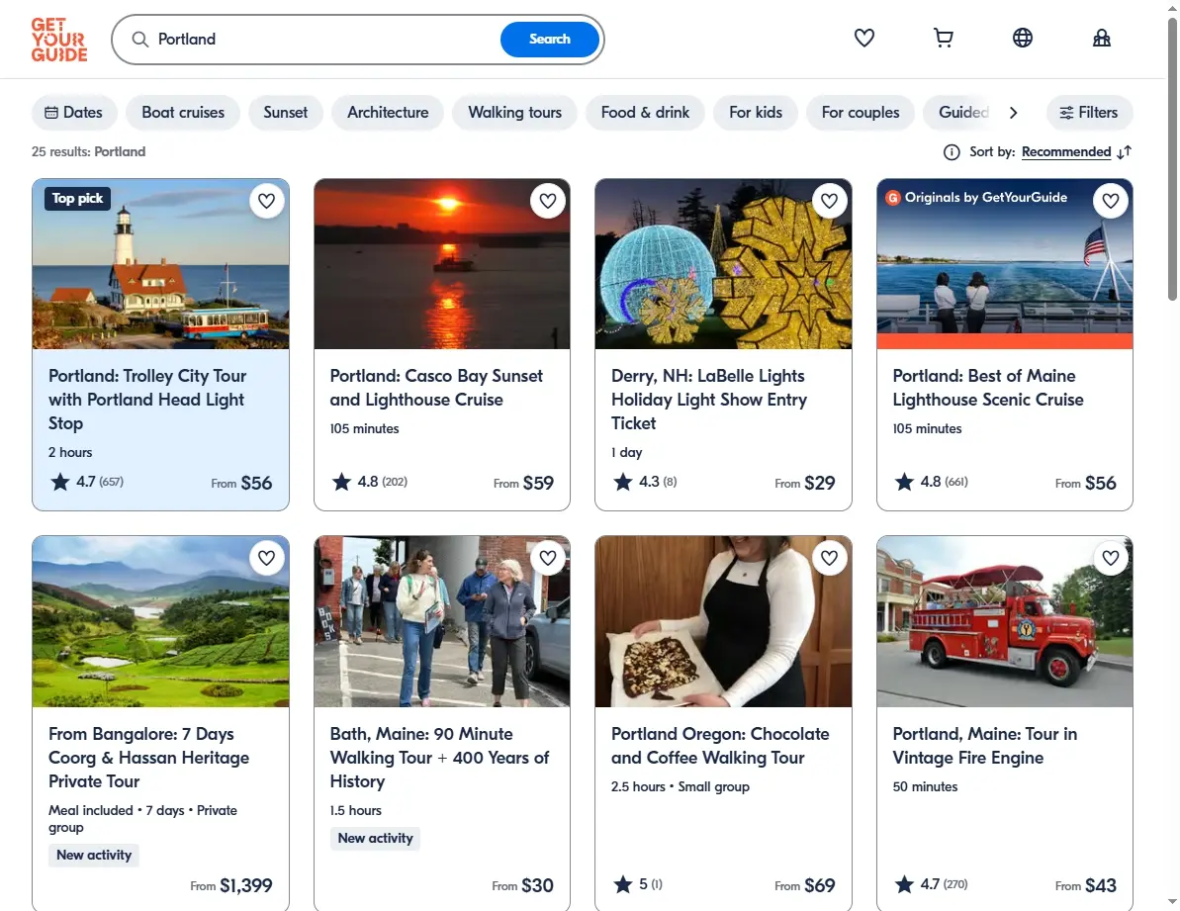Viewport: 1180px width, 911px height.
Task: Click the holiday lights snowflake thumbnail
Action: pyautogui.click(x=723, y=264)
